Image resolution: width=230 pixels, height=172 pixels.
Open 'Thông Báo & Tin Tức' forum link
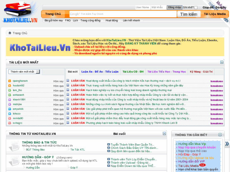pos(39,142)
